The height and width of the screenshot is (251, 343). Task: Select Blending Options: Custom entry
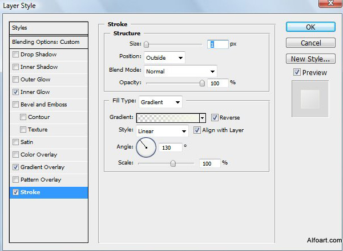click(49, 42)
